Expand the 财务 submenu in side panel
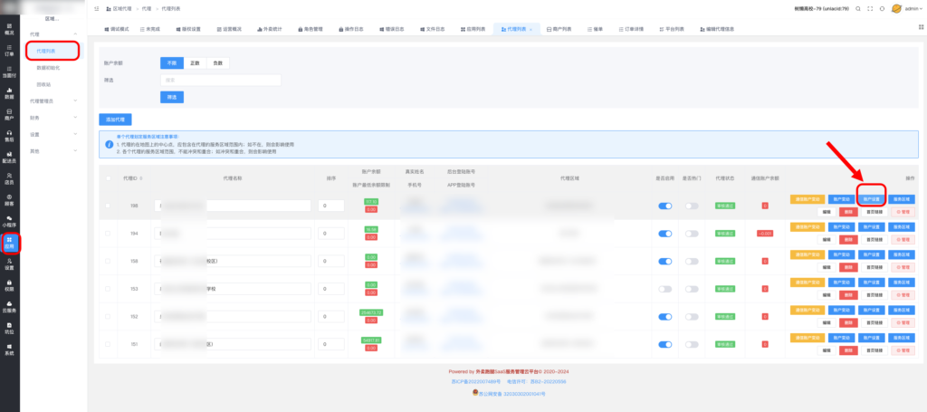 click(54, 117)
